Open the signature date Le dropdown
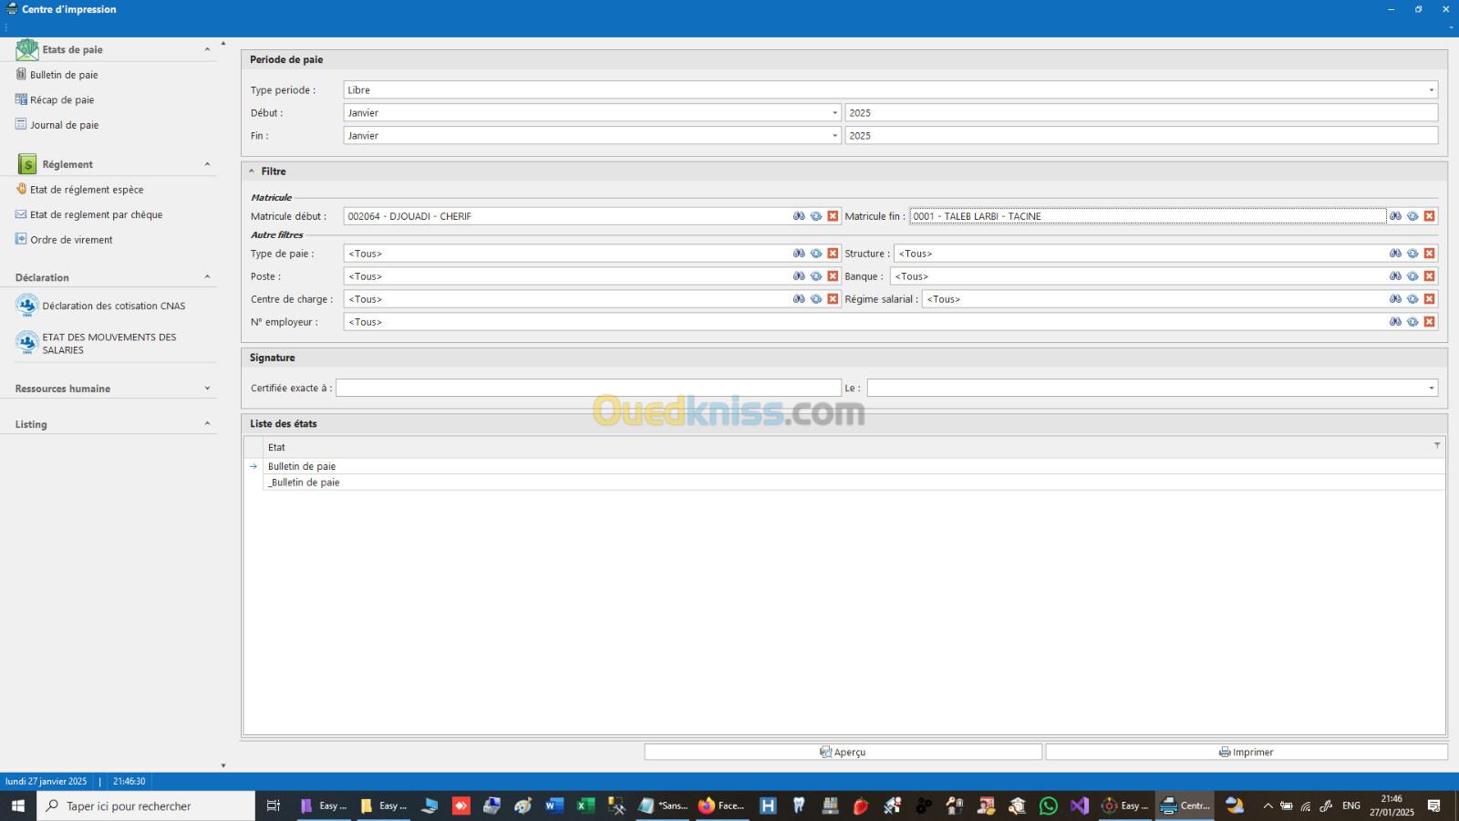Viewport: 1459px width, 821px height. tap(1431, 389)
